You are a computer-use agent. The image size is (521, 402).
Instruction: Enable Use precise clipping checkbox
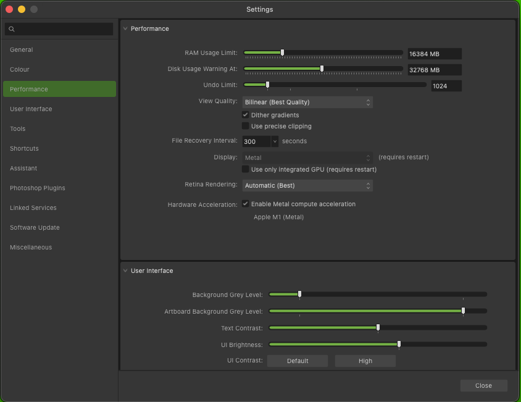click(246, 126)
